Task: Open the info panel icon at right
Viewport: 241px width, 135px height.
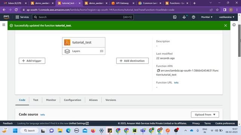Action: point(234,25)
